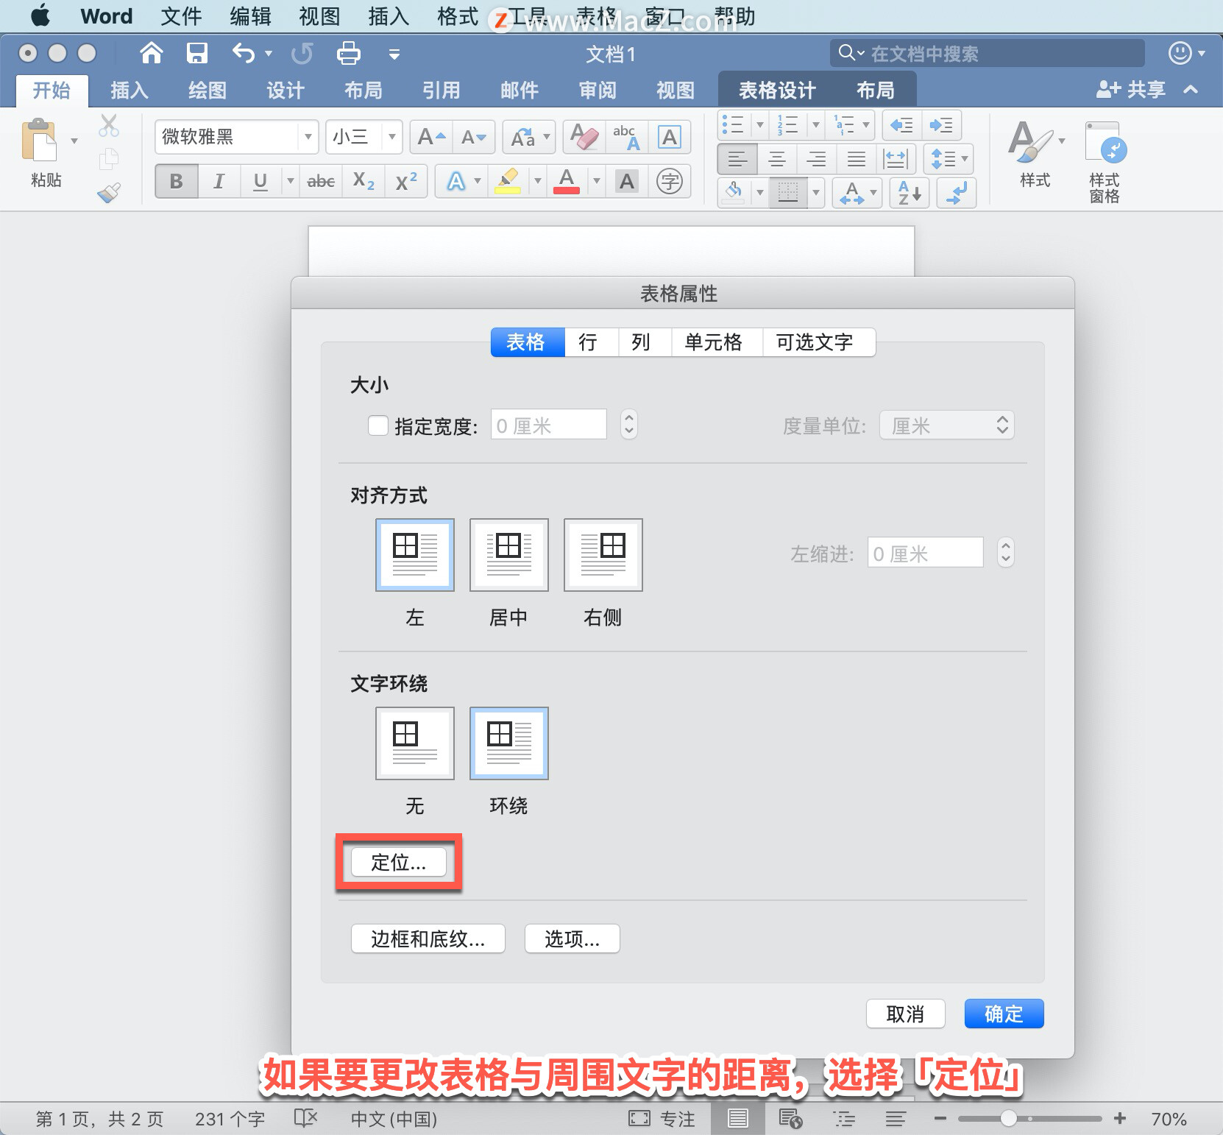Open the 插入 ribbon tab
This screenshot has width=1223, height=1135.
(130, 91)
